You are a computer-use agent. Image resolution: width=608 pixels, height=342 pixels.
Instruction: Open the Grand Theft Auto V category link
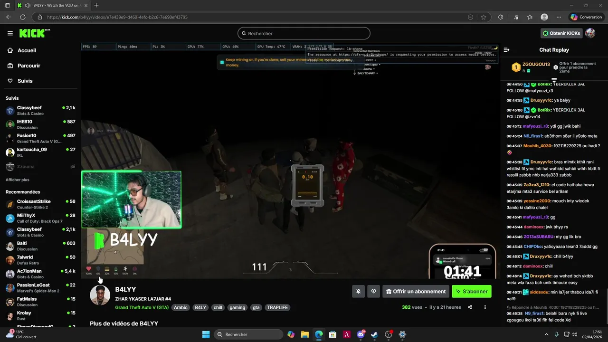[x=142, y=307]
